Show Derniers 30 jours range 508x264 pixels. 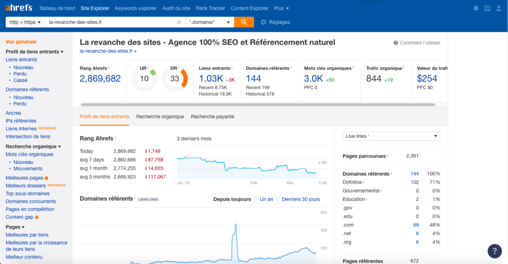pos(301,199)
